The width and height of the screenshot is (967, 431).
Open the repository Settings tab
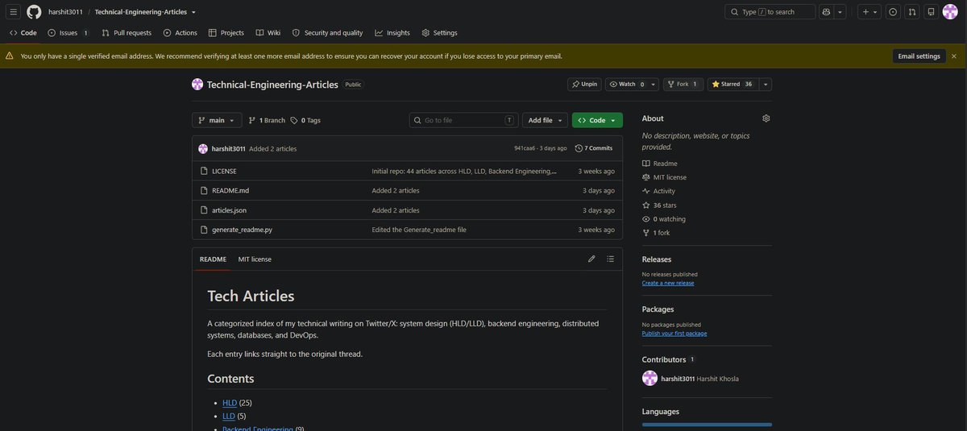[439, 33]
